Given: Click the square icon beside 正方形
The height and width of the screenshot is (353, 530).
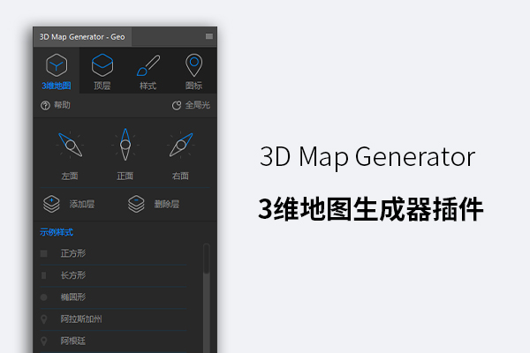Looking at the screenshot, I should [43, 253].
